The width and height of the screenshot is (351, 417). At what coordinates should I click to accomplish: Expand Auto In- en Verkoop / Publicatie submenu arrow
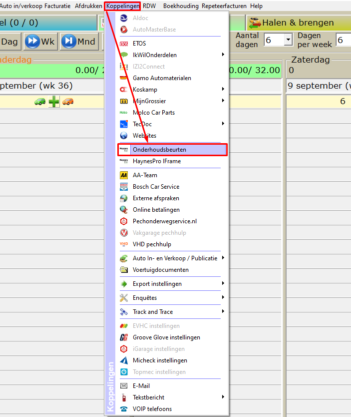tap(223, 258)
